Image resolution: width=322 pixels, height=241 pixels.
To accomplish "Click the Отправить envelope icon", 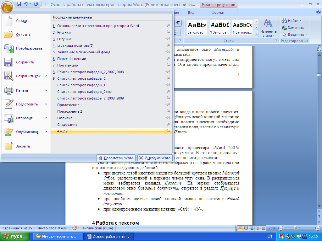I will pos(8,118).
